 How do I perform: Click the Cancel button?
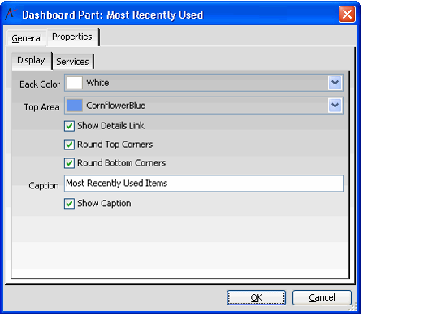[x=322, y=297]
